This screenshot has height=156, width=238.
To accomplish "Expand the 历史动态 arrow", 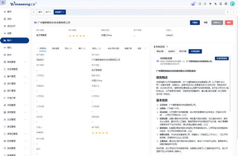I will [167, 47].
